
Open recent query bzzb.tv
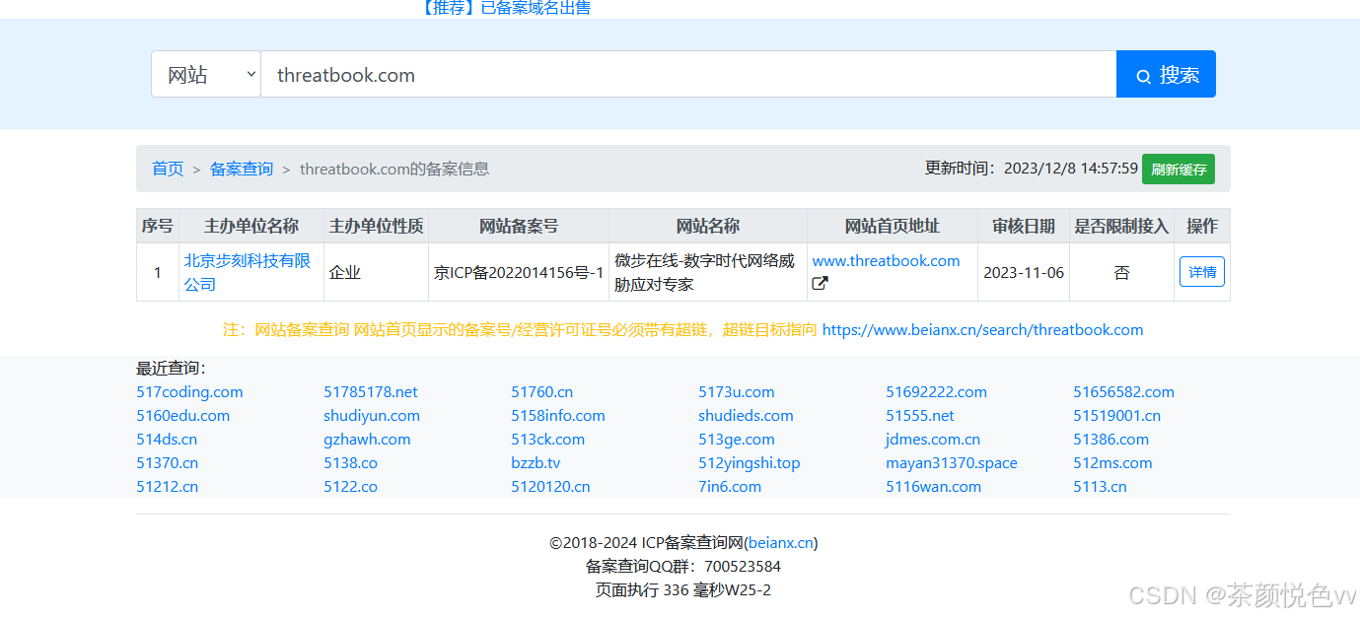pos(536,463)
